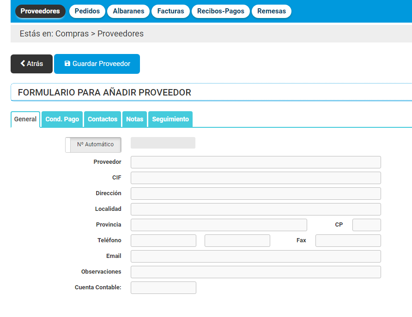This screenshot has width=412, height=317.
Task: Navigate to the Pedidos section
Action: (87, 11)
